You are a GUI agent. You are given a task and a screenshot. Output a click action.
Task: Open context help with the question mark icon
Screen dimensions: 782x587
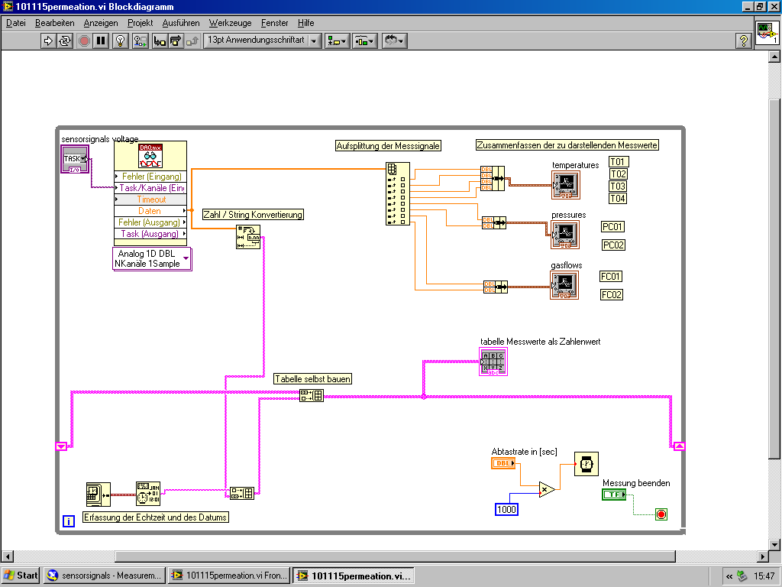[744, 41]
